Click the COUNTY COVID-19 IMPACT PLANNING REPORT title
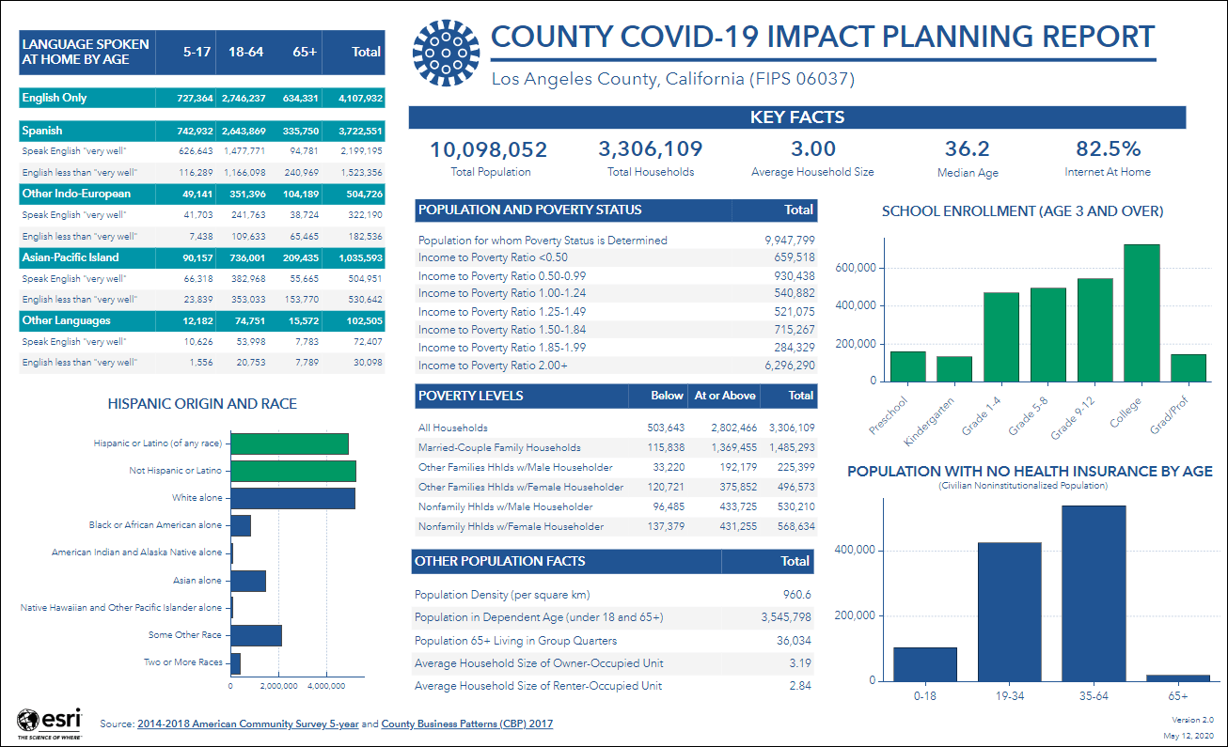 point(823,37)
